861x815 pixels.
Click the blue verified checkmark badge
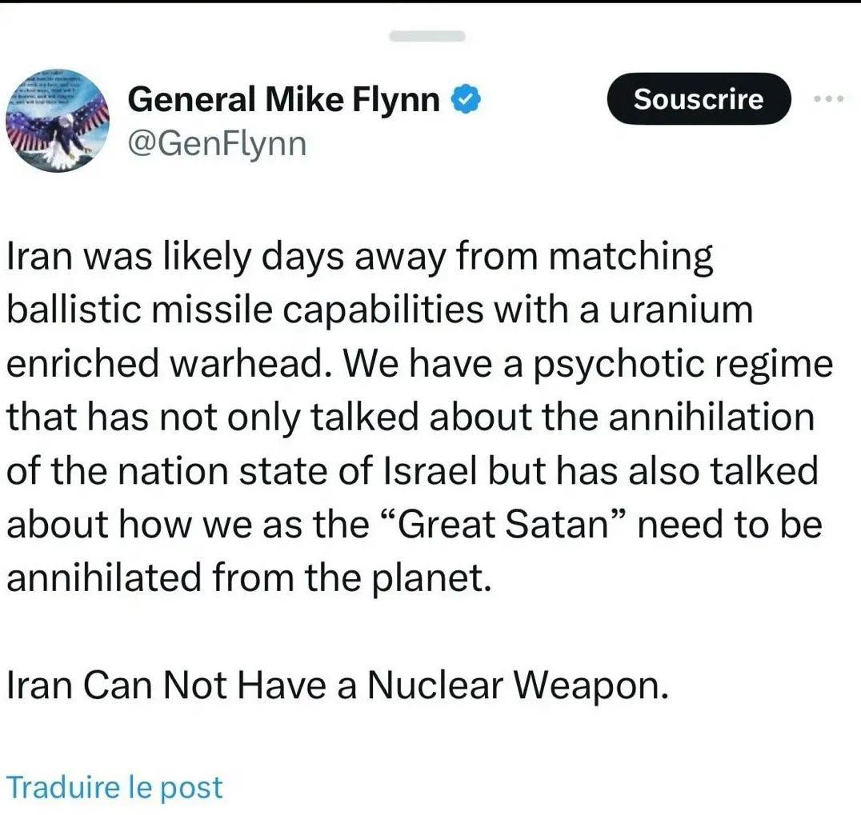[466, 100]
